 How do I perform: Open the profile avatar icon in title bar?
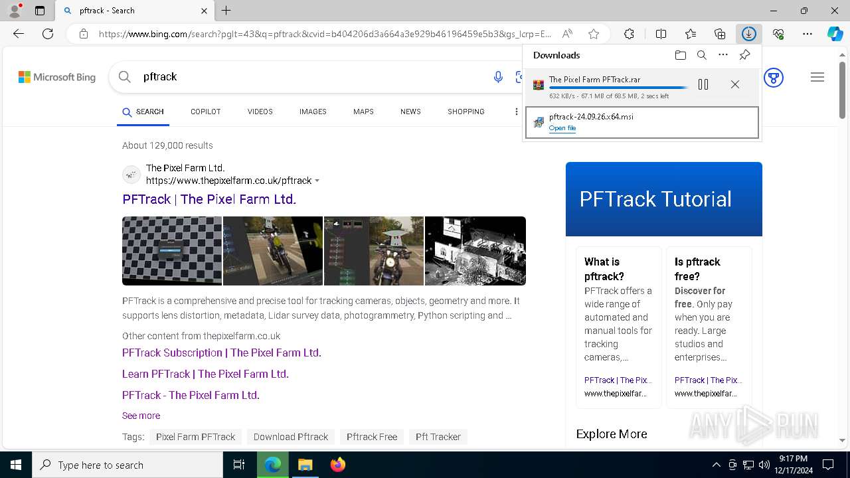point(14,11)
